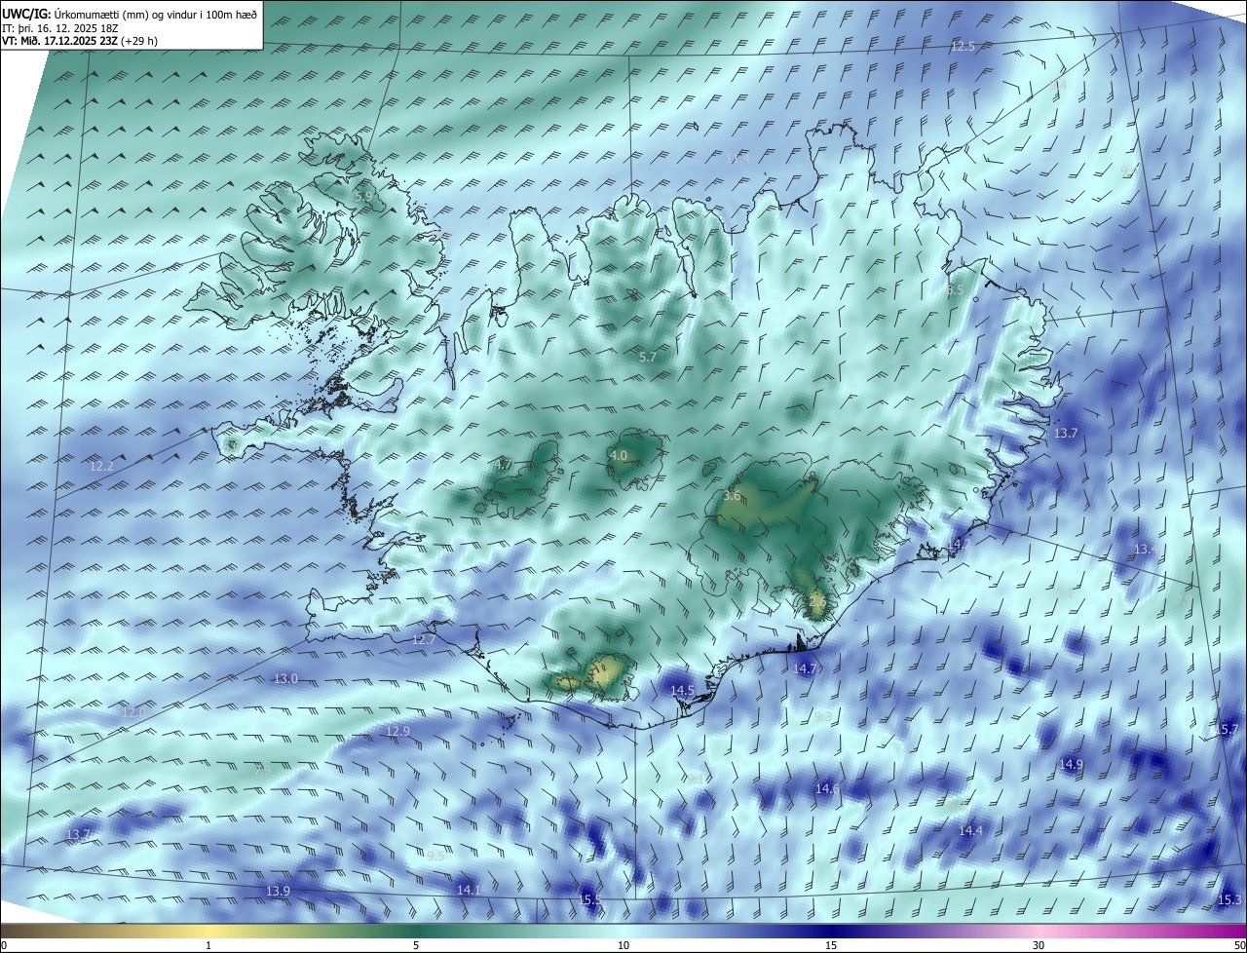Click the '14.1' value near the bottom edge
The width and height of the screenshot is (1247, 953).
coord(469,890)
